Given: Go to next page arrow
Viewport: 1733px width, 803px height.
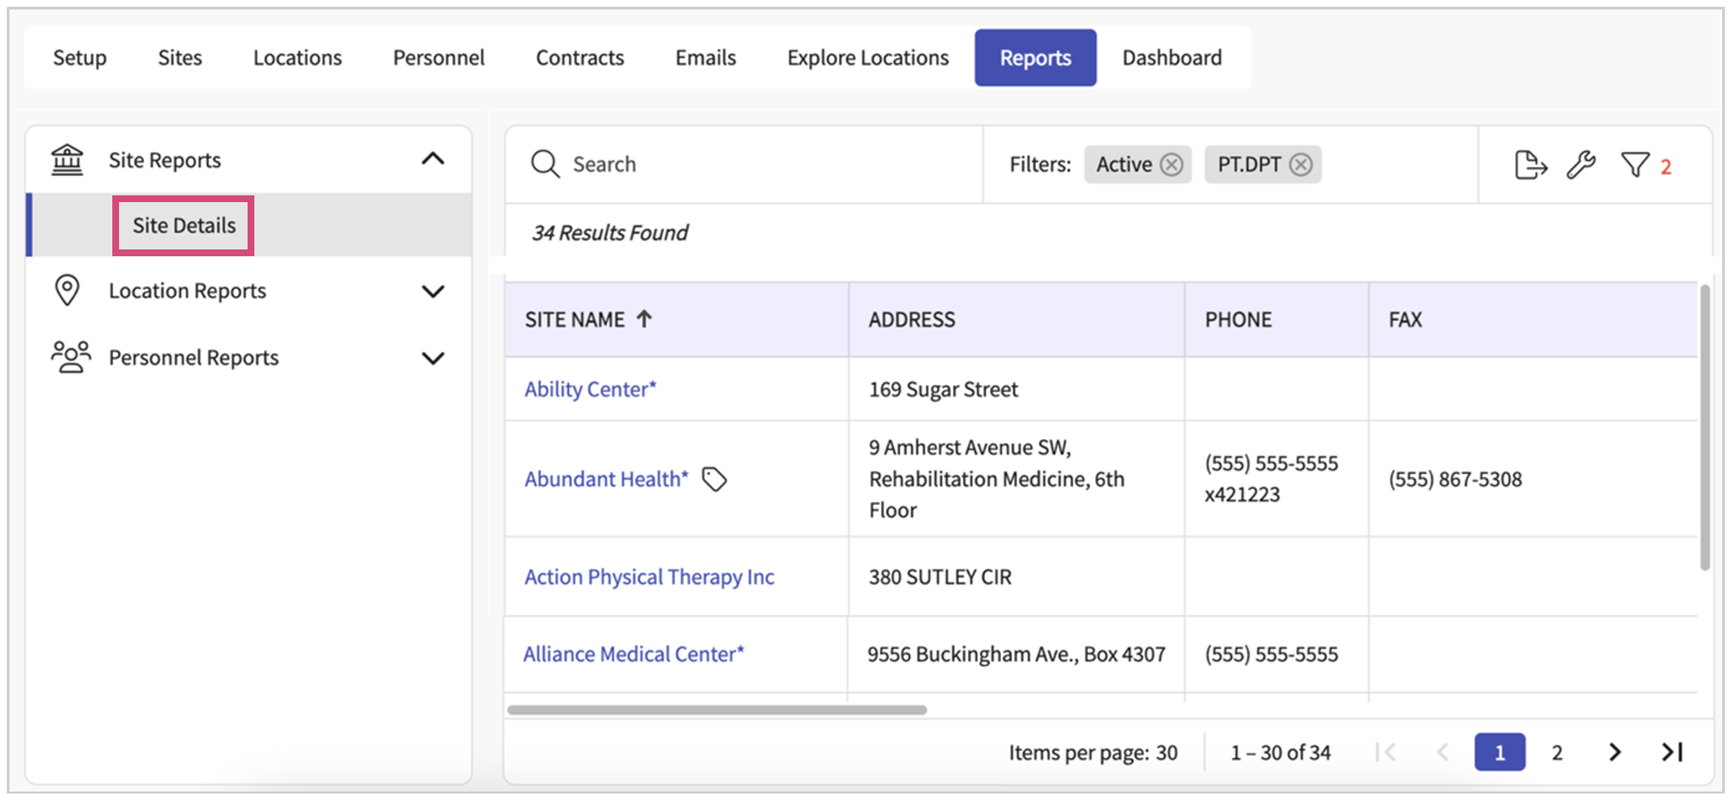Looking at the screenshot, I should (x=1615, y=752).
